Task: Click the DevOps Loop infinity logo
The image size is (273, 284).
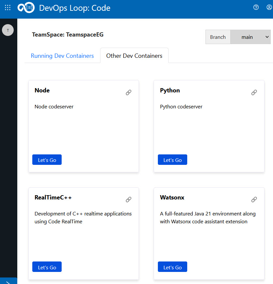Action: pos(26,8)
